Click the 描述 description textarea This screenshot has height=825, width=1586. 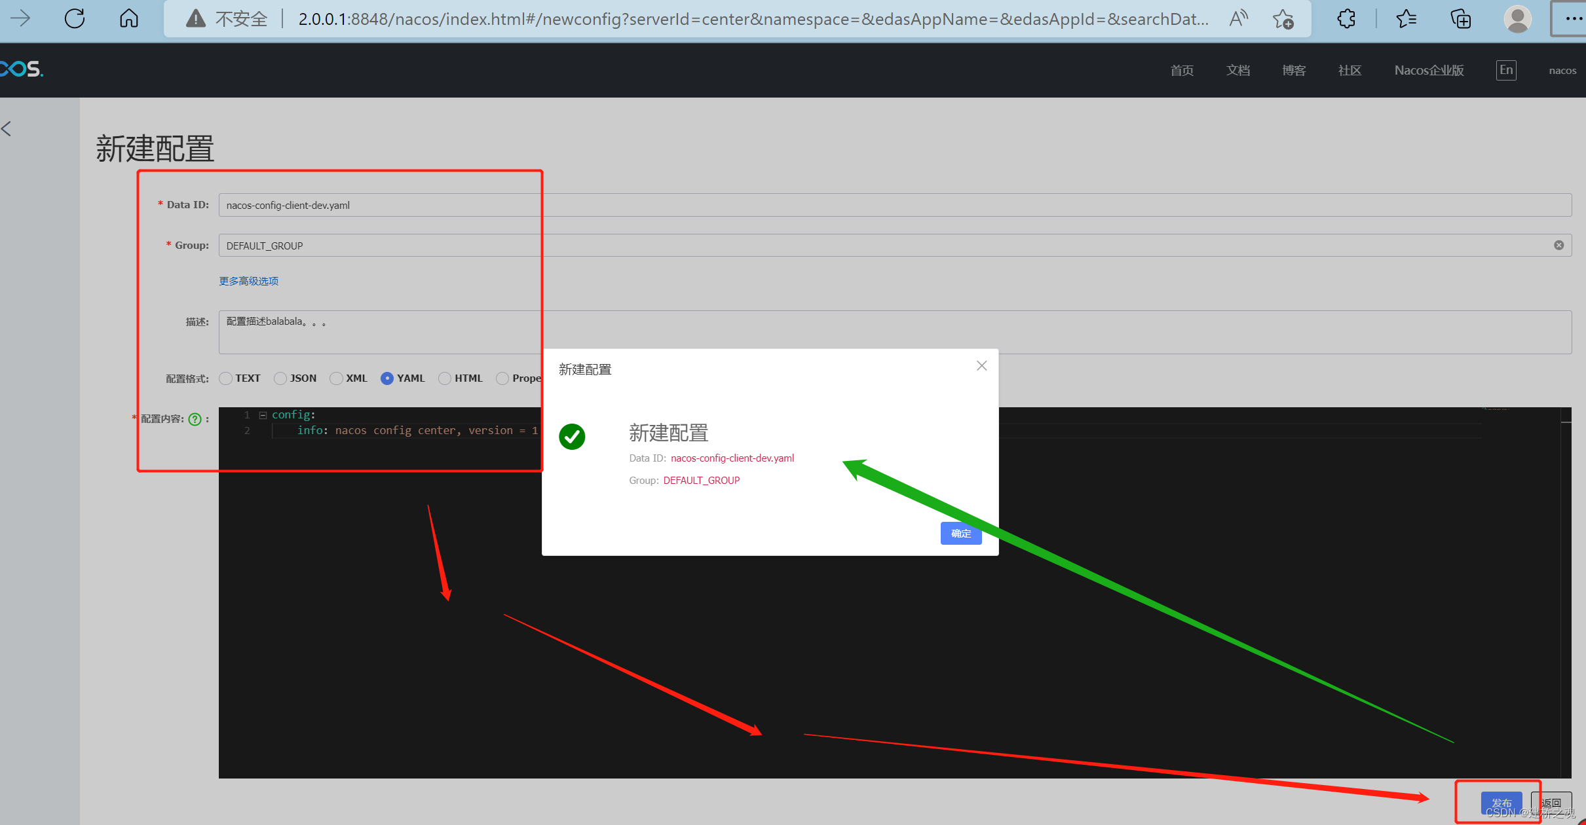(x=895, y=332)
